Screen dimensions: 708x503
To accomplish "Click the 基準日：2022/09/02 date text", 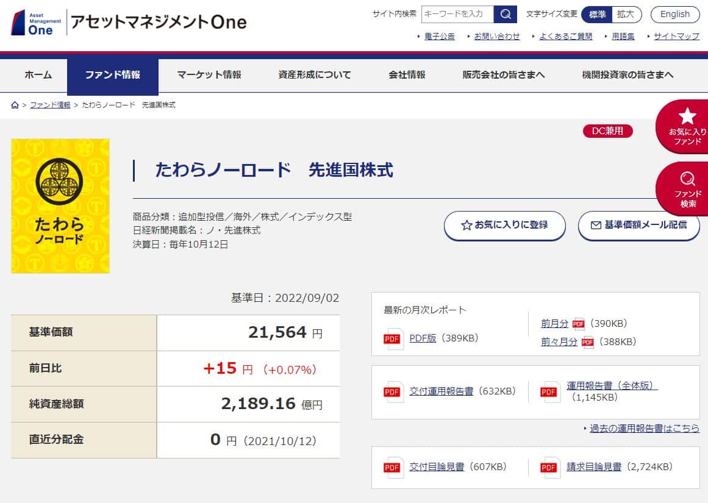I will coord(285,298).
